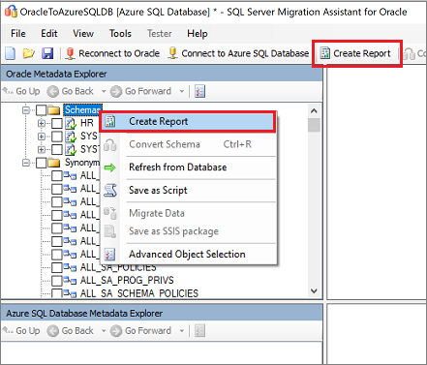427x365 pixels.
Task: Click the green Refresh from Database arrow icon
Action: tap(110, 167)
